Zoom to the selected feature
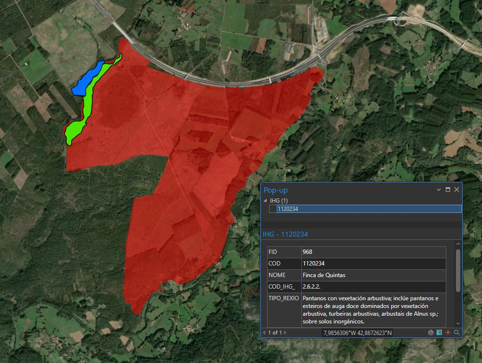 [456, 332]
